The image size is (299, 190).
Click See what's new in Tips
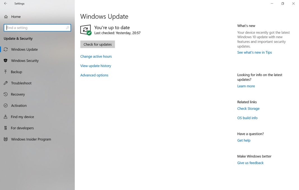(254, 52)
